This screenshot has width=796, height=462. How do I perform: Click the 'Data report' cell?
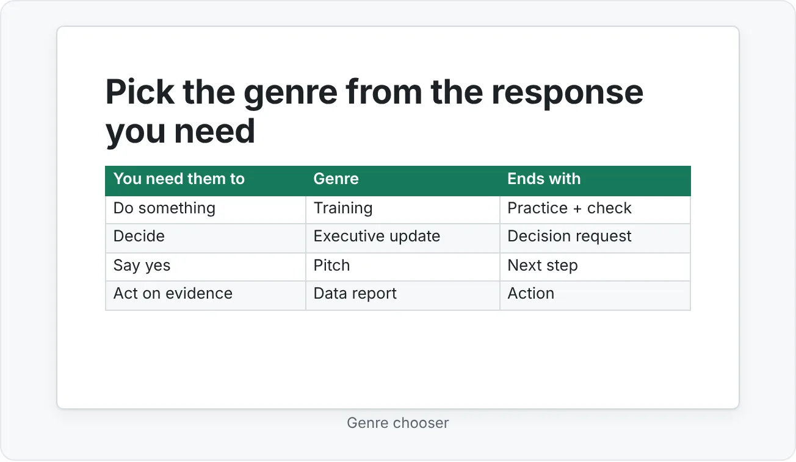tap(403, 294)
